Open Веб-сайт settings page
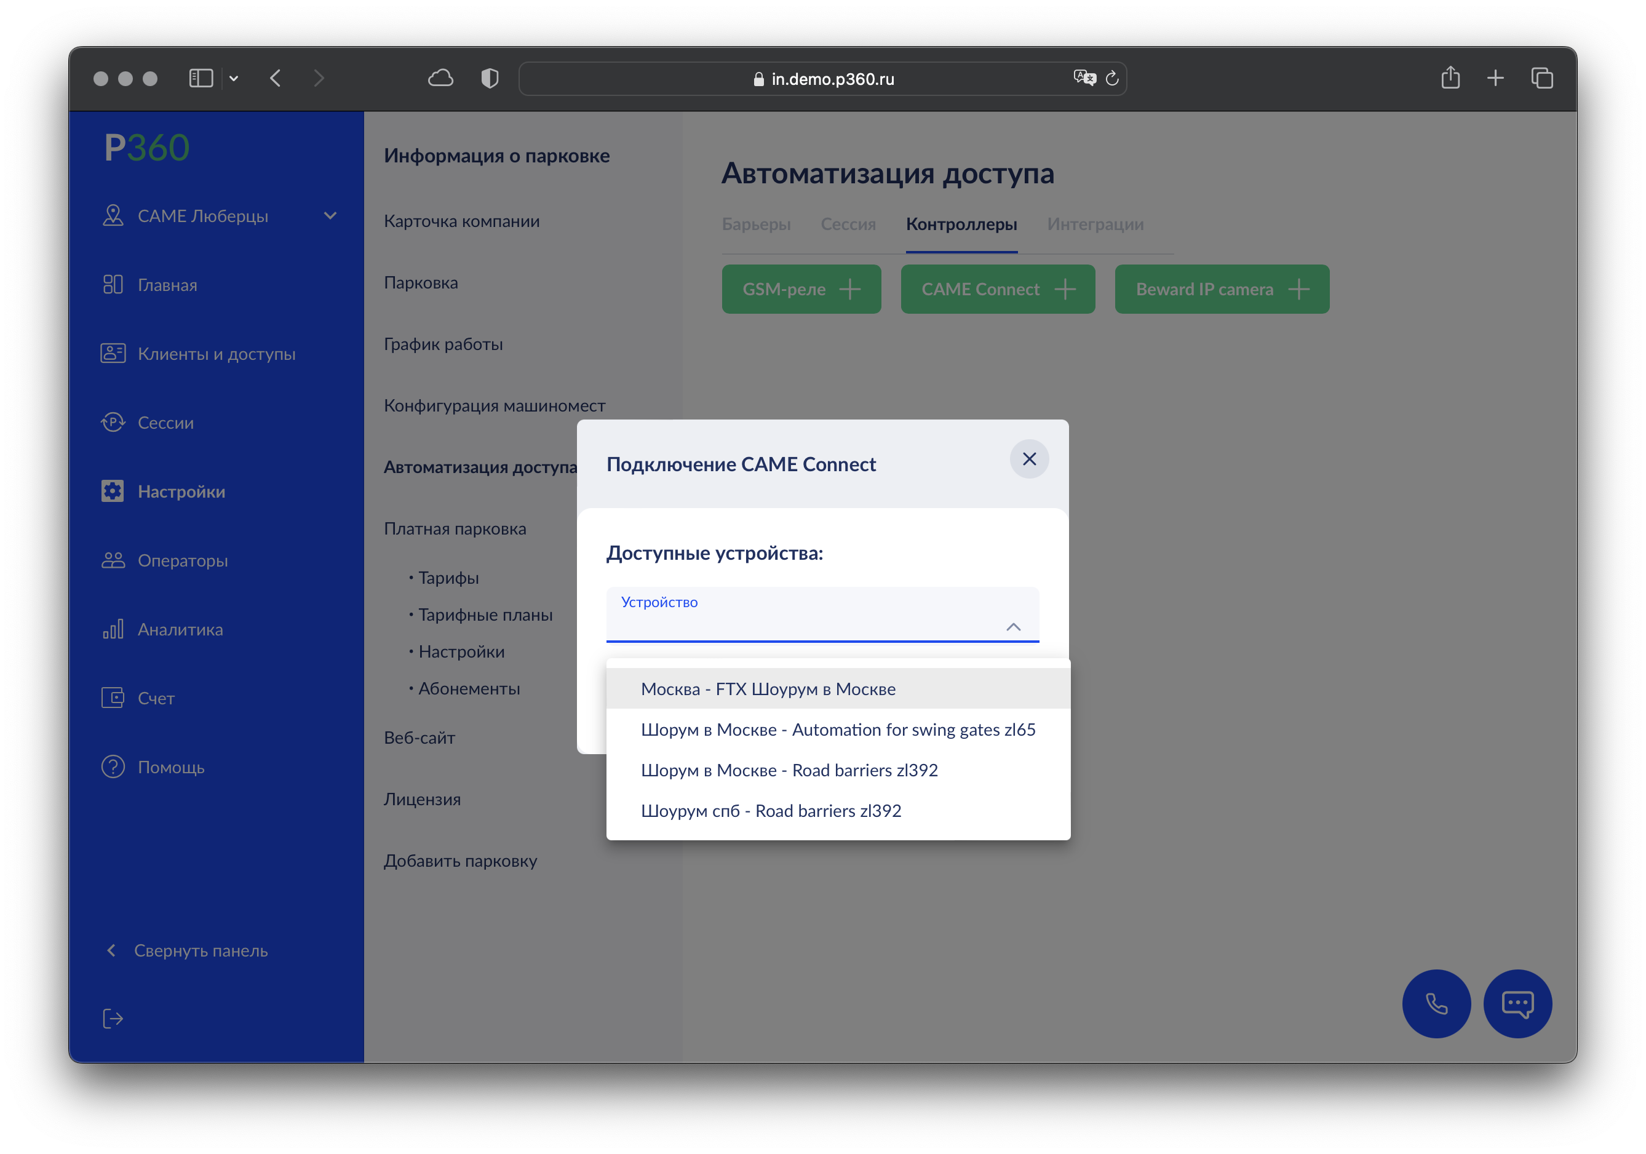 (419, 738)
